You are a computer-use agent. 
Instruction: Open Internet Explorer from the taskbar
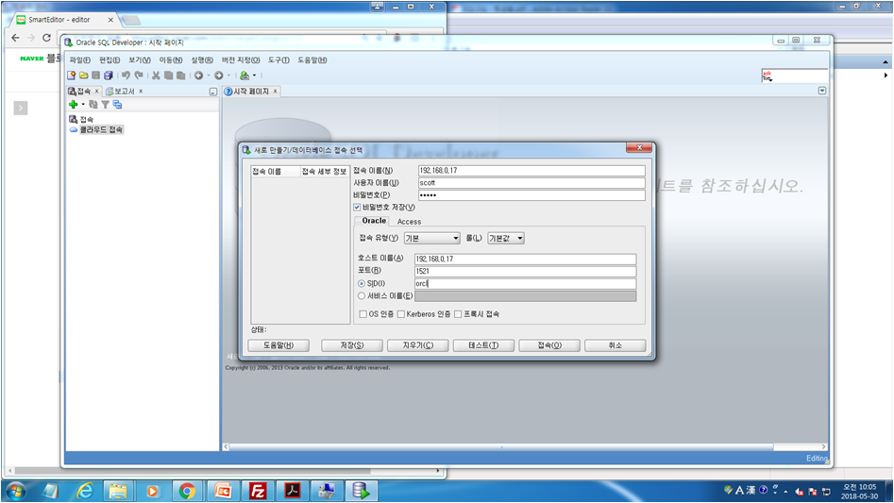pos(85,491)
